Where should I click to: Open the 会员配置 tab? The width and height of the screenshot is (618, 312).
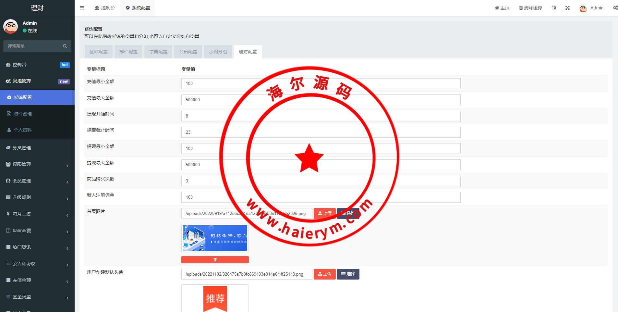click(188, 52)
